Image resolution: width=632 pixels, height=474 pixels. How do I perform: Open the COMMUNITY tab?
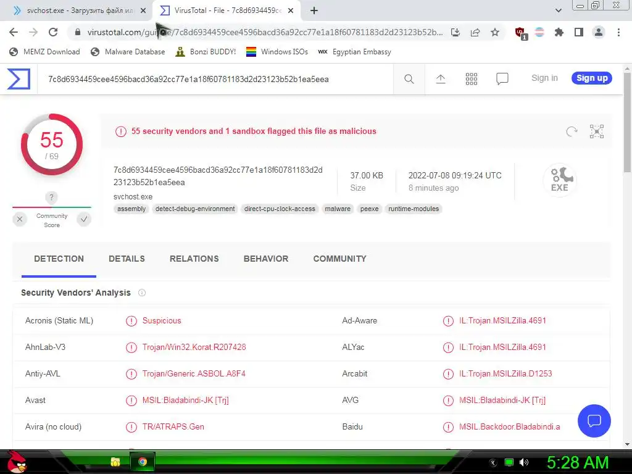(x=340, y=259)
